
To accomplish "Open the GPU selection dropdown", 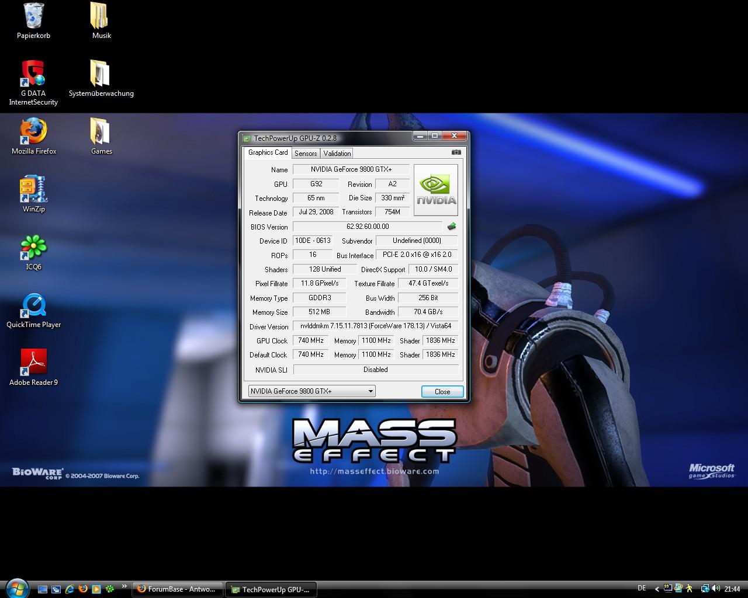I will (x=311, y=391).
